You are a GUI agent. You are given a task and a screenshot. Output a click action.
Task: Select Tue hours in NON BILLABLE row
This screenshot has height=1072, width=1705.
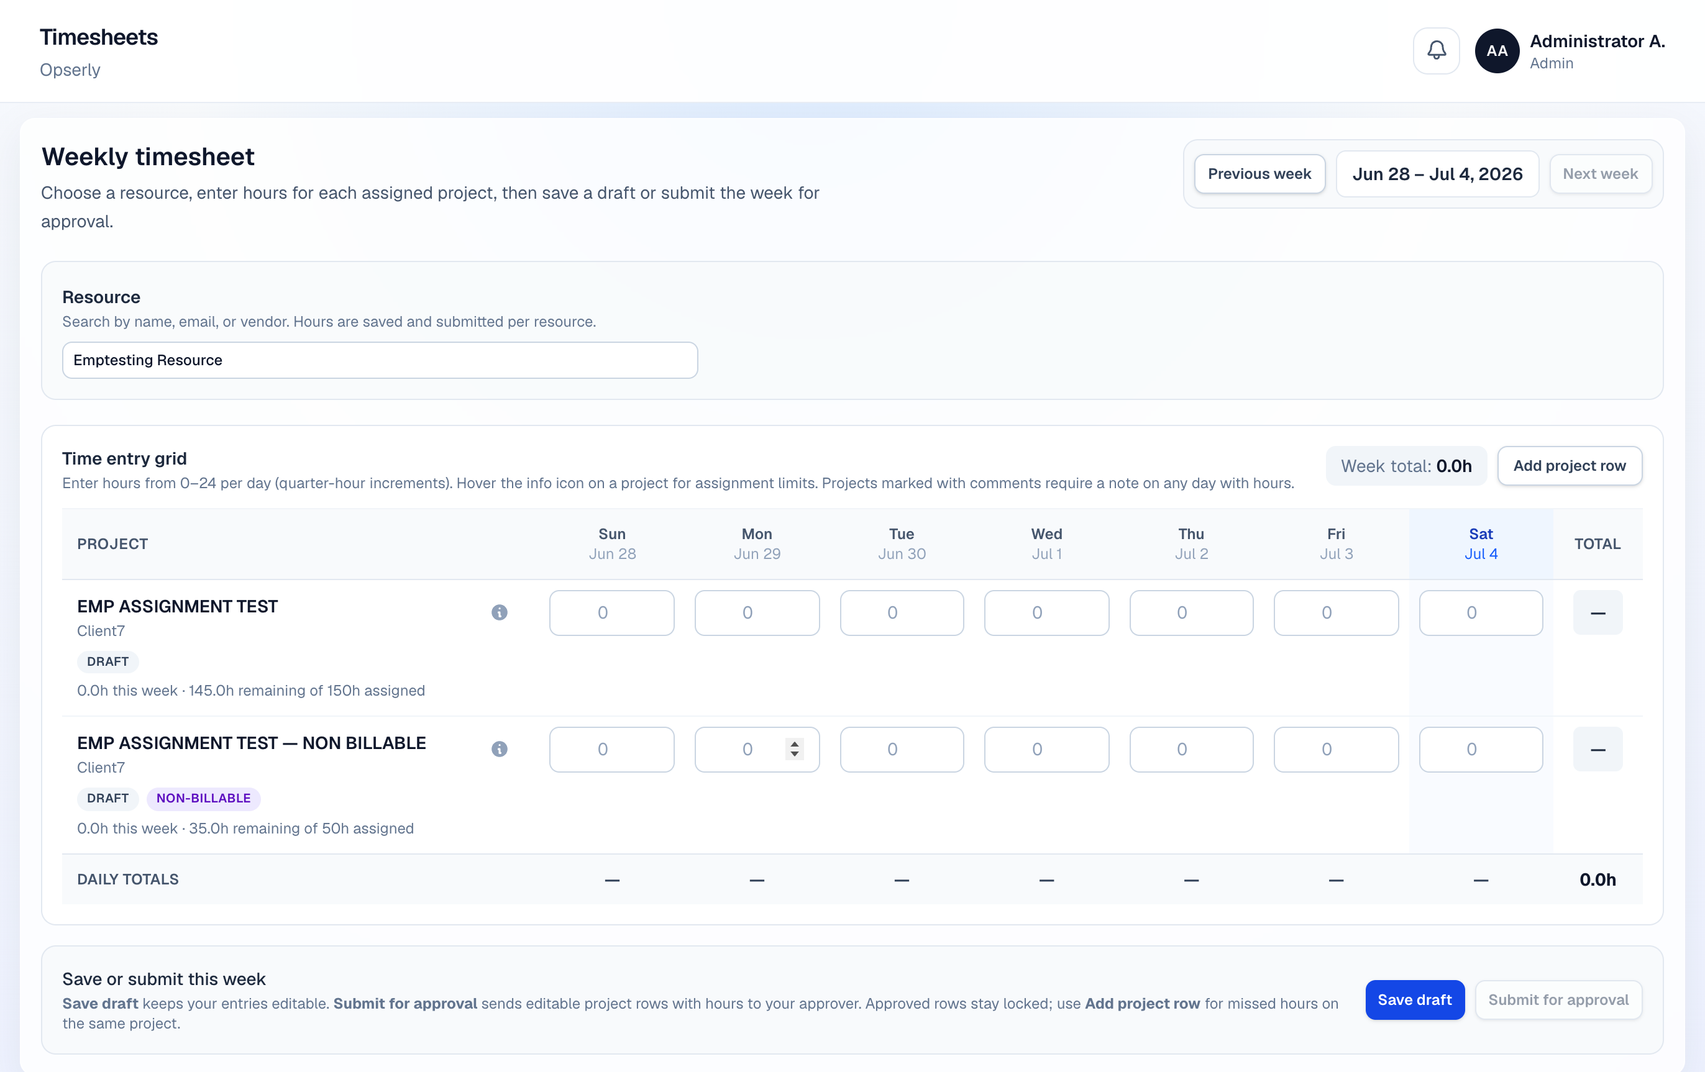(902, 749)
